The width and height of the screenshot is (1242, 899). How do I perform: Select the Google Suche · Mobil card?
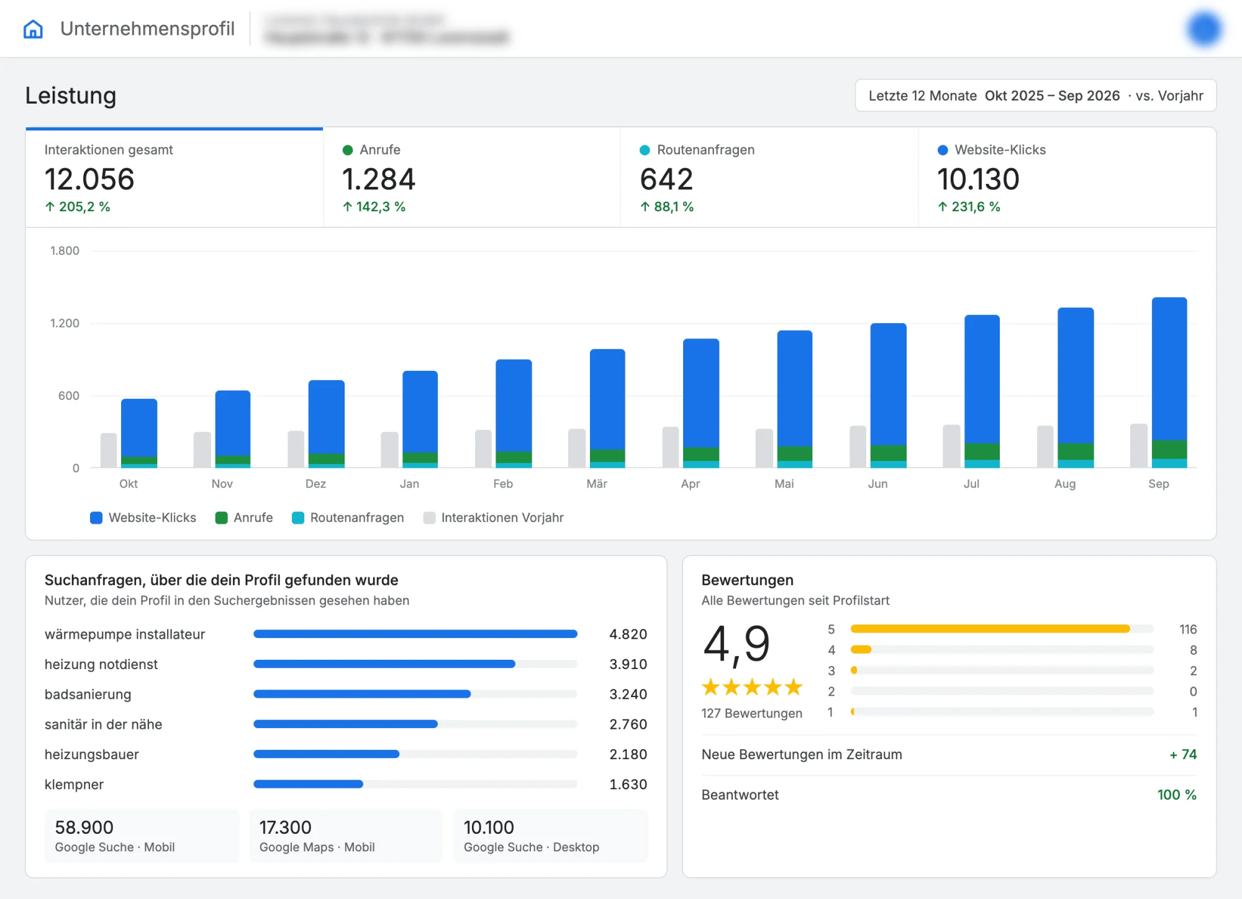point(142,836)
